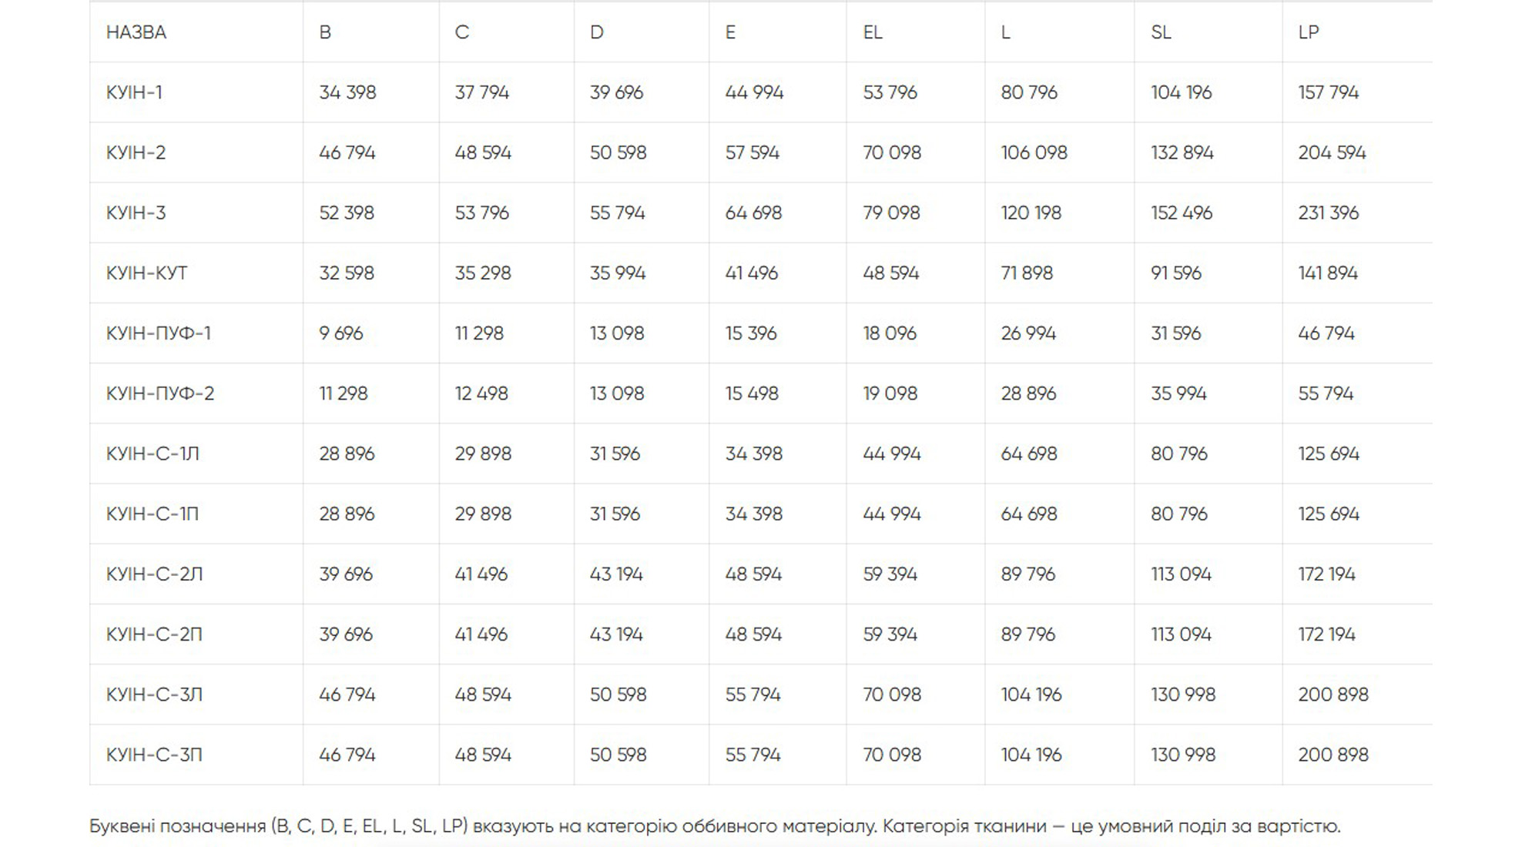Viewport: 1522px width, 847px height.
Task: Select the КУІН-С-3П name cell
Action: 154,755
